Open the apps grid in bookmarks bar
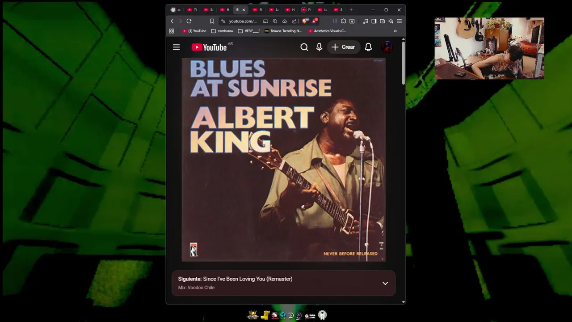 172,31
